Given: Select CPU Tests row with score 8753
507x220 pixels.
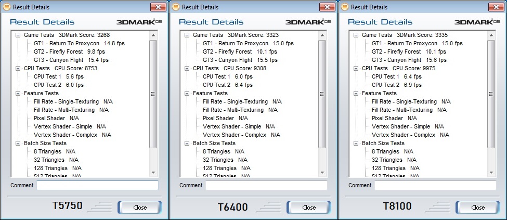Looking at the screenshot, I should tap(60, 68).
